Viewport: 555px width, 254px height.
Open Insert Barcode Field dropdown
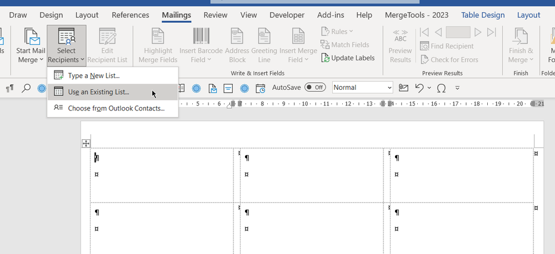tap(201, 46)
